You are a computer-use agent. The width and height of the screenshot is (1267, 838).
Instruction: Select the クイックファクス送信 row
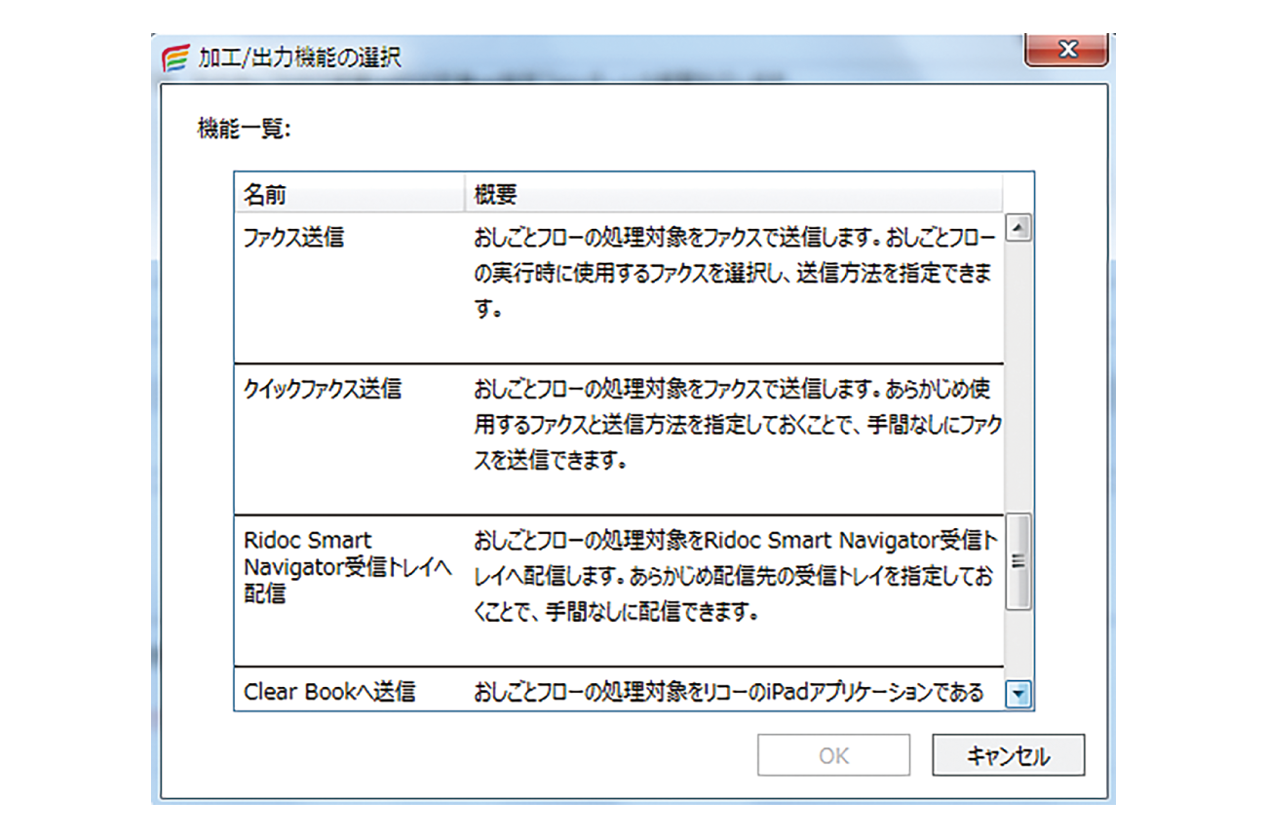pos(620,438)
